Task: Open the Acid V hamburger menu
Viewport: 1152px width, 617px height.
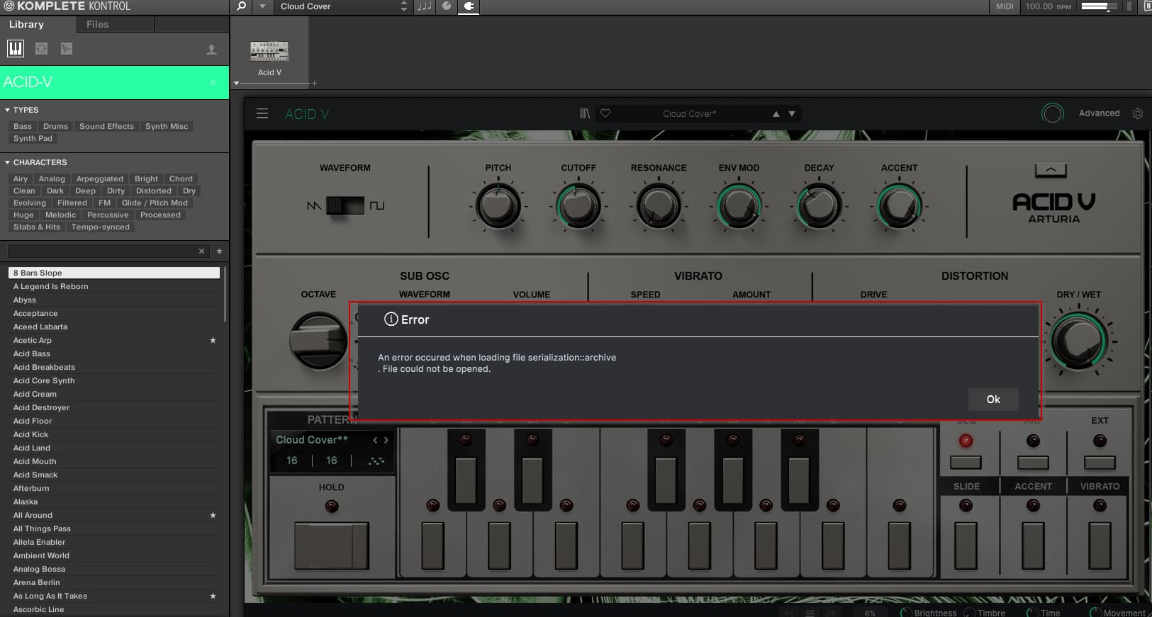Action: 262,113
